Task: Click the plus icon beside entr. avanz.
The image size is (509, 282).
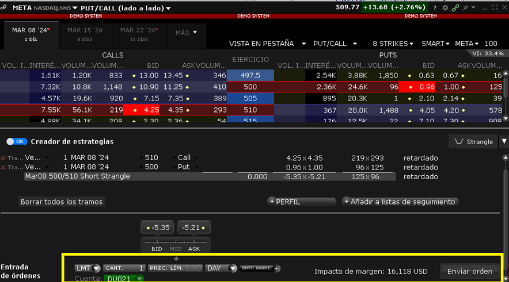Action: click(x=277, y=268)
